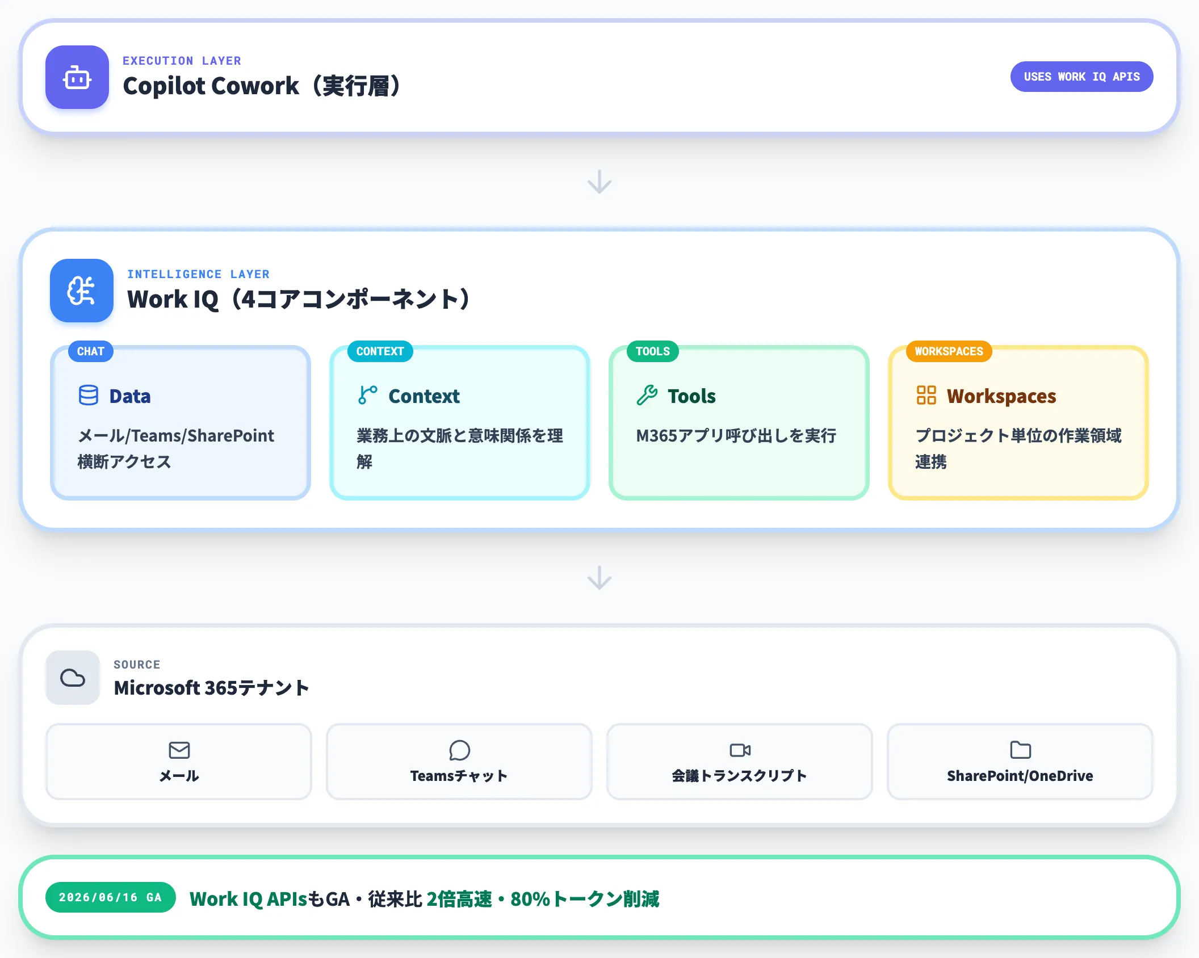
Task: Click the Microsoft 365テナント heading
Action: point(211,688)
